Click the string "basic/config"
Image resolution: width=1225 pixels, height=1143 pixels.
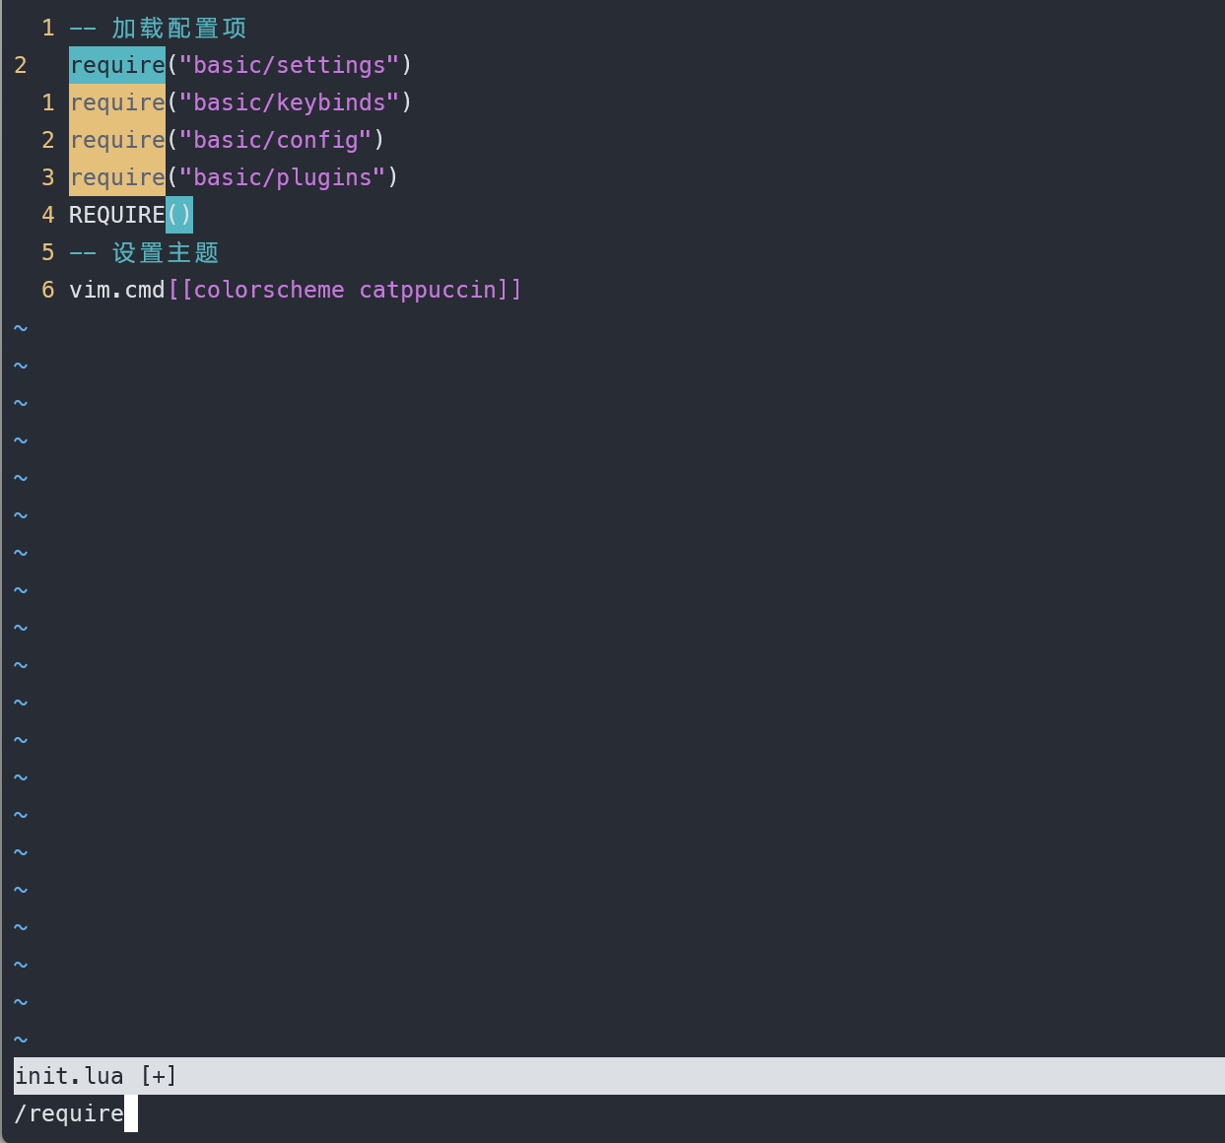tap(275, 140)
